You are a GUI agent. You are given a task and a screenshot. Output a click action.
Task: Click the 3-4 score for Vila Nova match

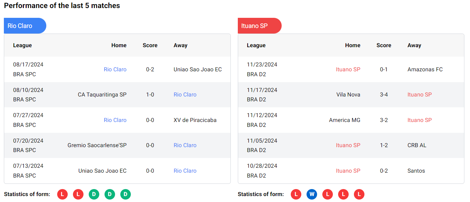(x=384, y=95)
